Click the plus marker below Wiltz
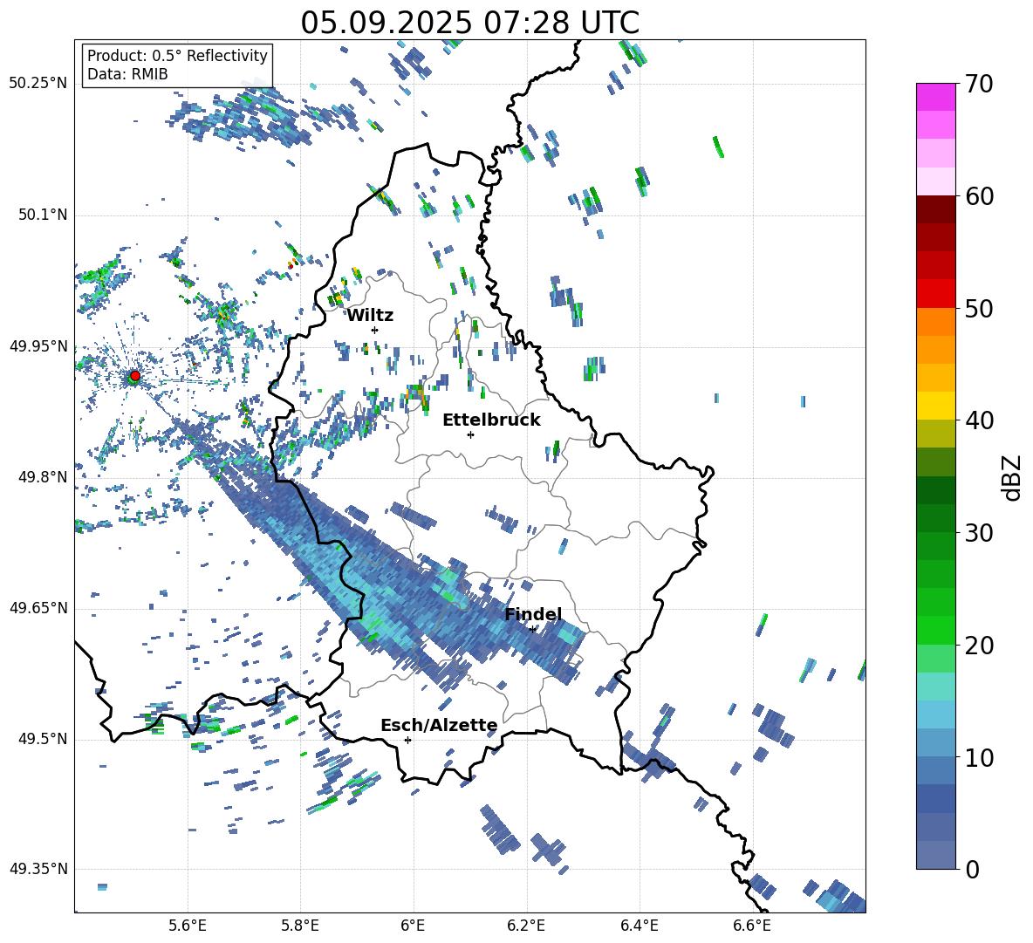The height and width of the screenshot is (943, 1033). point(375,330)
